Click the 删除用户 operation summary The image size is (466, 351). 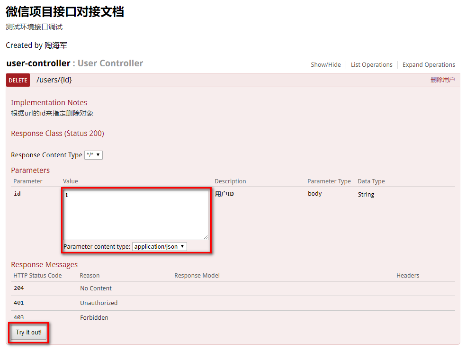[443, 80]
